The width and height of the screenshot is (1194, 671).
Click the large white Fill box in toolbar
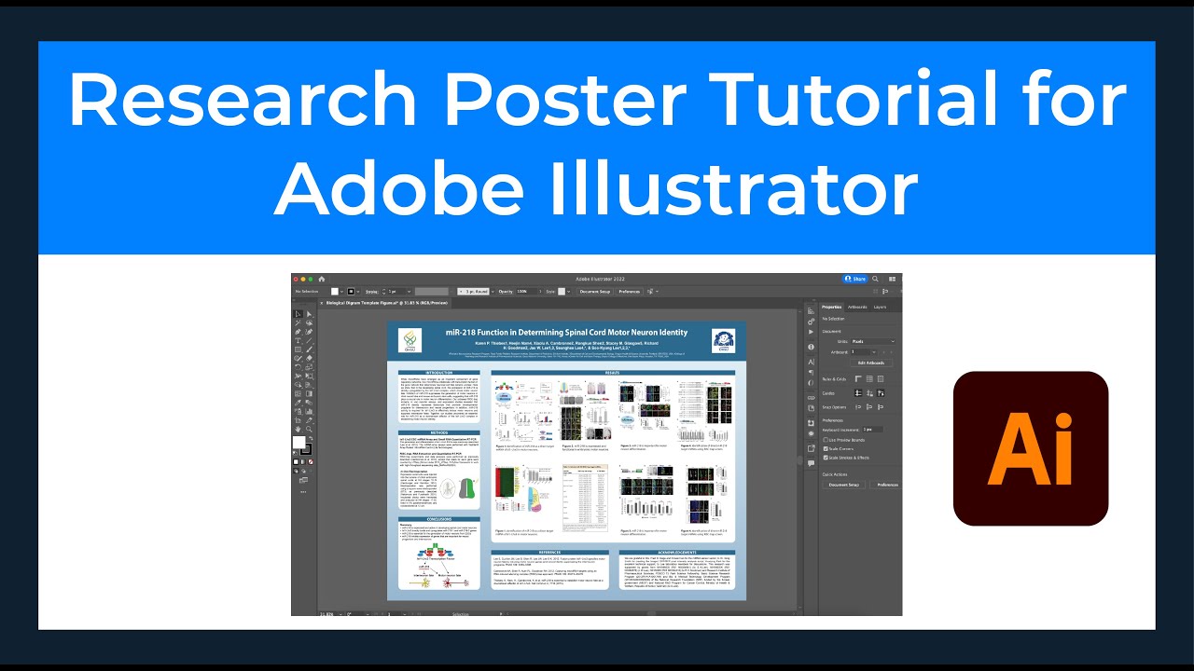[x=299, y=442]
